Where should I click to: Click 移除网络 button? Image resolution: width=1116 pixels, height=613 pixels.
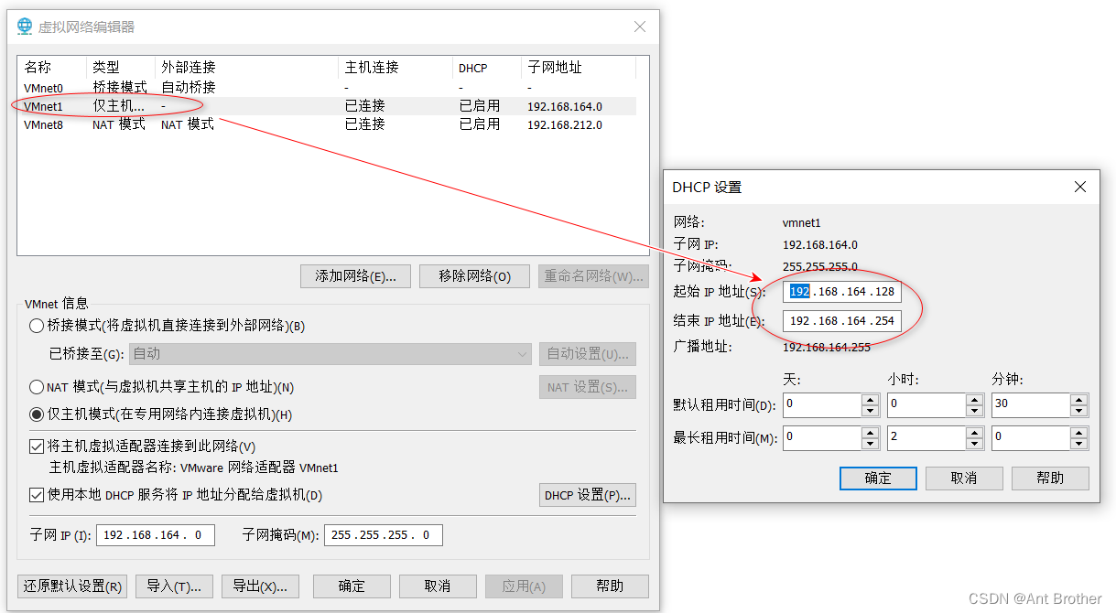(474, 276)
